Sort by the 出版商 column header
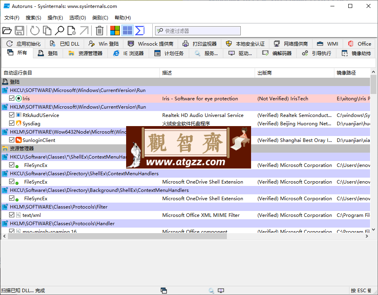This screenshot has height=295, width=378. [x=295, y=73]
